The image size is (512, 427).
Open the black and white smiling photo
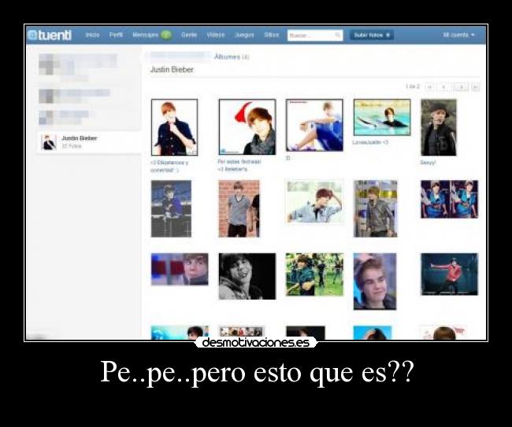(247, 276)
